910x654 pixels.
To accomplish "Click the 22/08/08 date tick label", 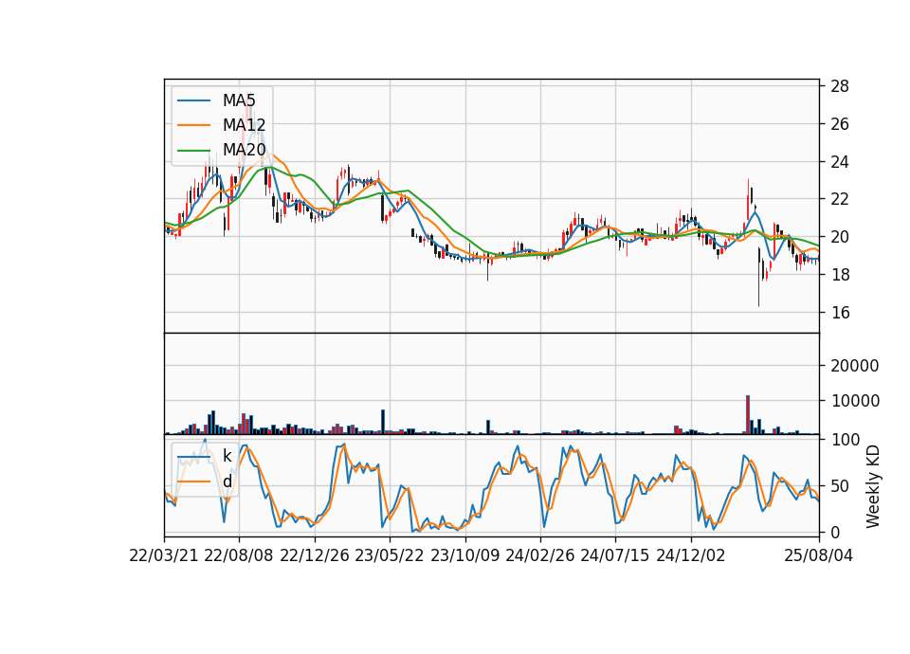I will 239,555.
